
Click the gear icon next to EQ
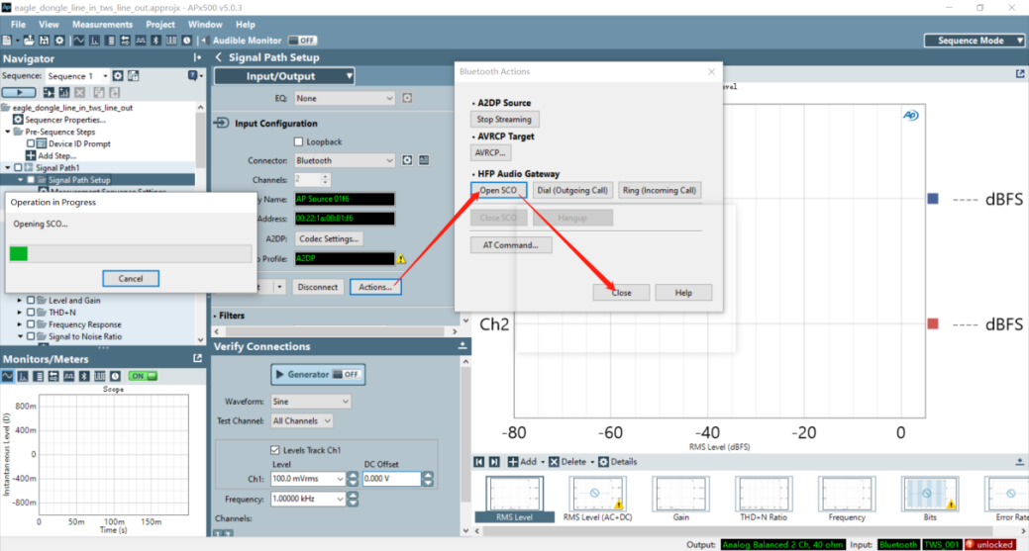pos(407,98)
